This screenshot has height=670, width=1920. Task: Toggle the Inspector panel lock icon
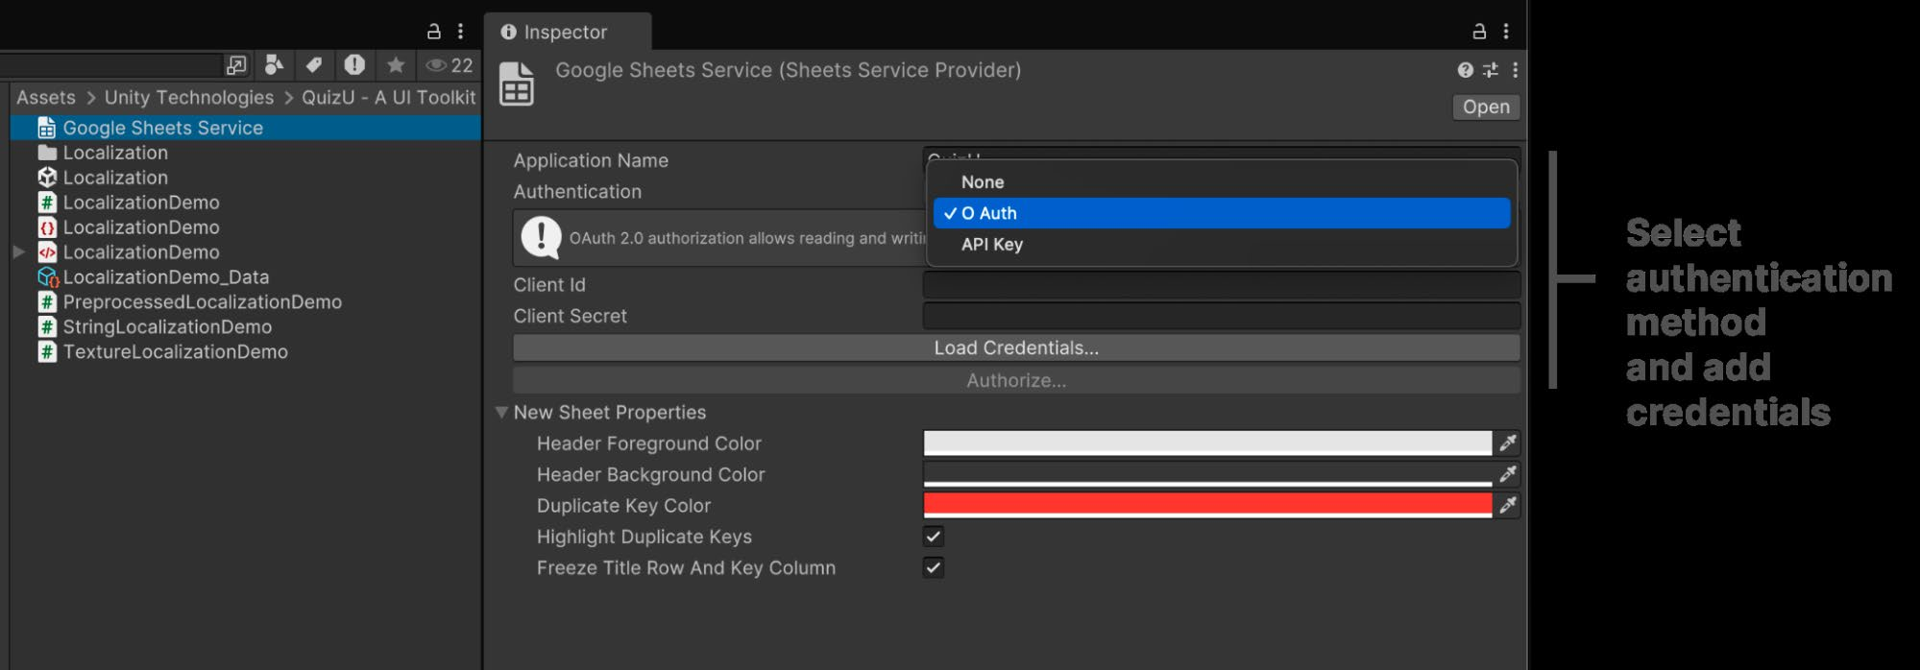(x=1479, y=32)
